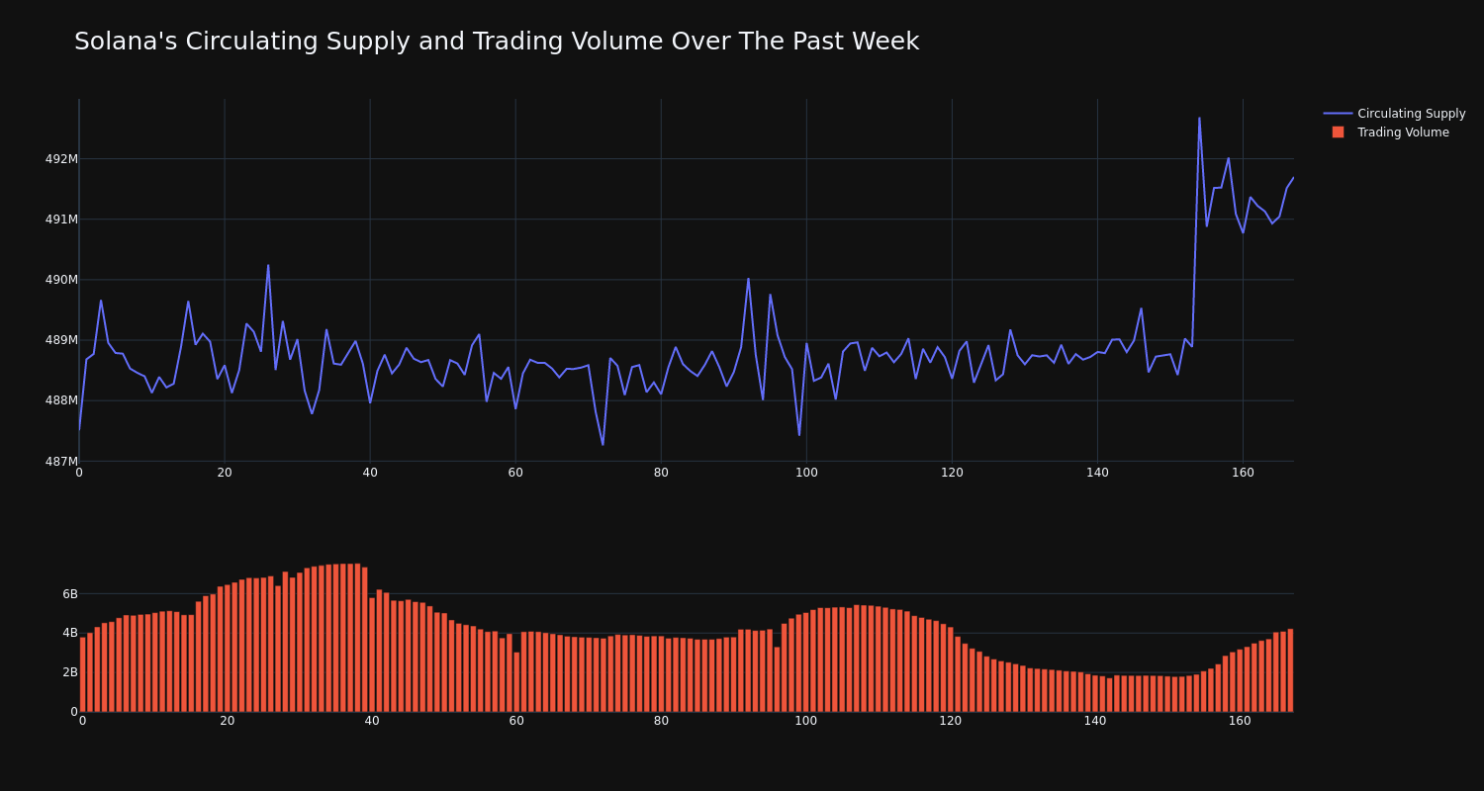The width and height of the screenshot is (1484, 791).
Task: Click the chart title text
Action: click(497, 42)
